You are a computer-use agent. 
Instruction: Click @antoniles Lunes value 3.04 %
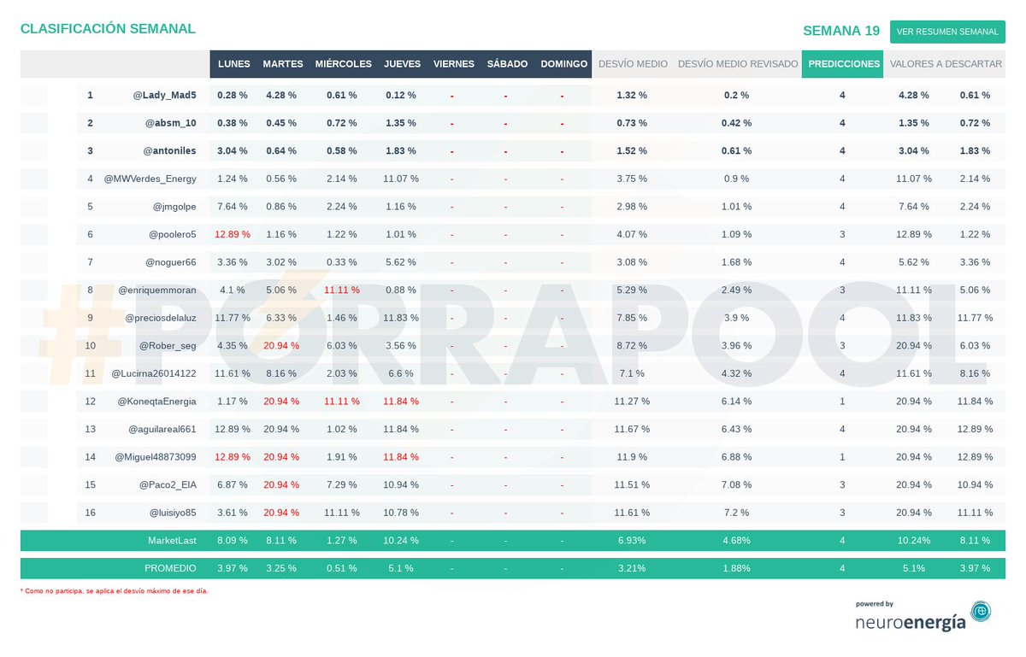233,151
